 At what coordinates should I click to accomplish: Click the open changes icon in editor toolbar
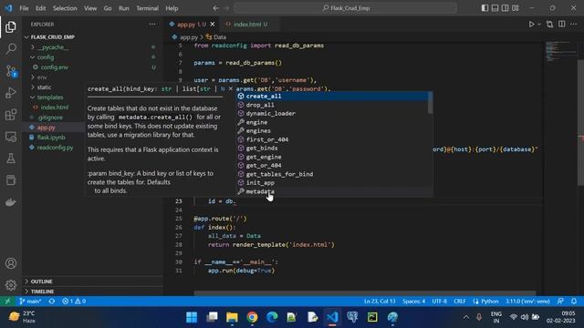pos(549,25)
